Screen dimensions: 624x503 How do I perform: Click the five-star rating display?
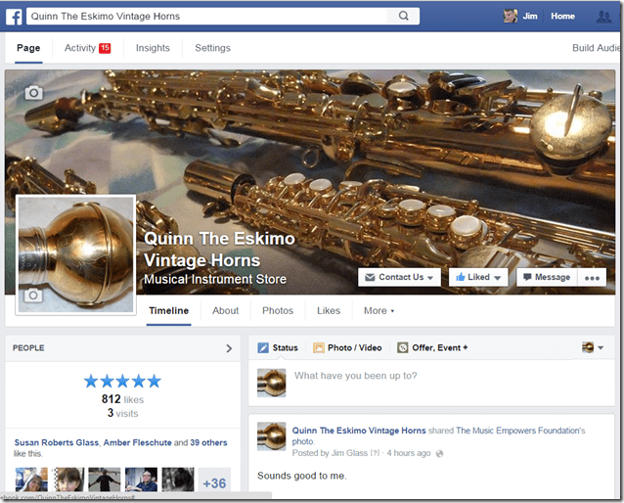coord(121,381)
